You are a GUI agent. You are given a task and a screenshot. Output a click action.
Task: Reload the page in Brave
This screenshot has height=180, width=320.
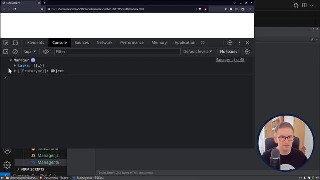15,9
